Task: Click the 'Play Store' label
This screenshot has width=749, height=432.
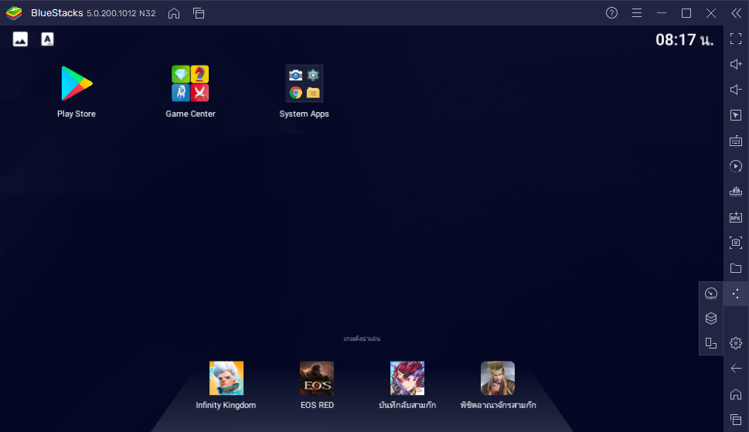Action: tap(77, 114)
